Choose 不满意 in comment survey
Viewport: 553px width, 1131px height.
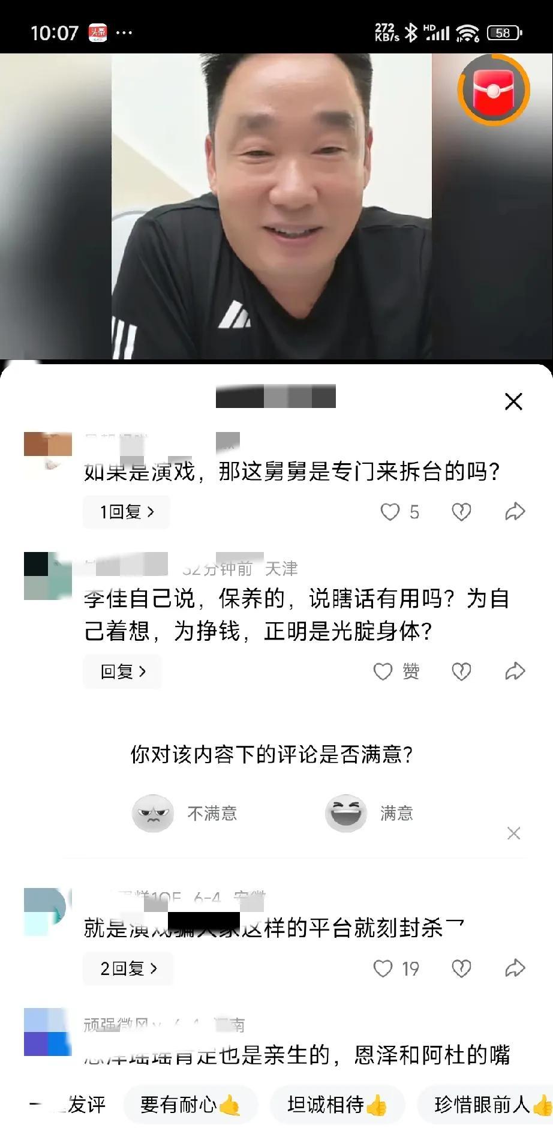[x=185, y=814]
